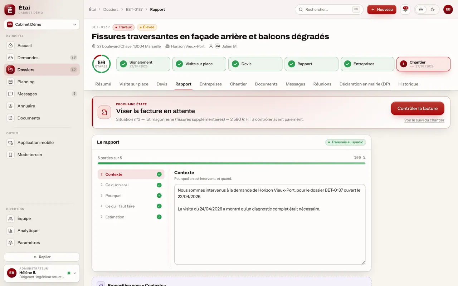The image size is (458, 286).
Task: Click the Nouveau button
Action: coord(382,10)
